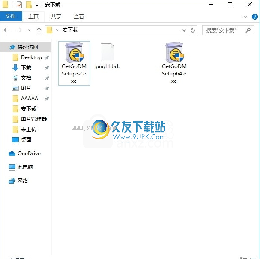Close the 安下载 window

coord(250,4)
